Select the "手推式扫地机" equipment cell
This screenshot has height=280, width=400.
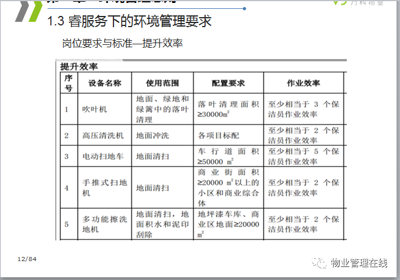(x=105, y=187)
